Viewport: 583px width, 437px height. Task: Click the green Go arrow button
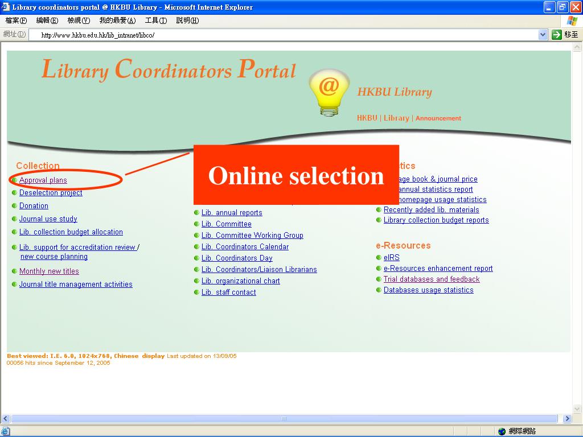[557, 35]
